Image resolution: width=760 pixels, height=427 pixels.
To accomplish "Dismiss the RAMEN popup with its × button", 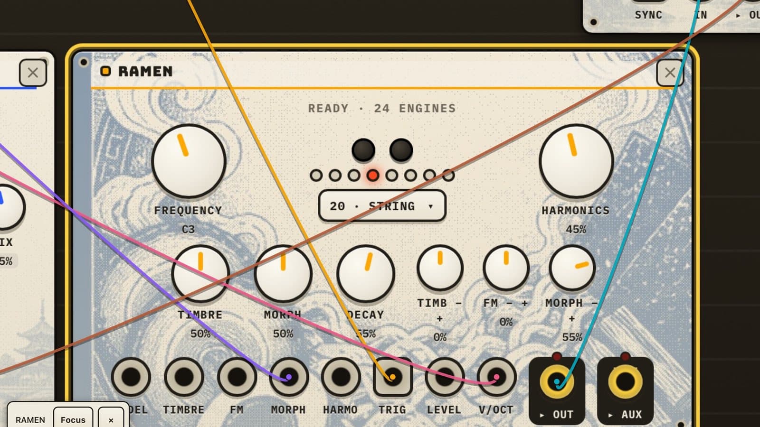I will click(x=111, y=419).
